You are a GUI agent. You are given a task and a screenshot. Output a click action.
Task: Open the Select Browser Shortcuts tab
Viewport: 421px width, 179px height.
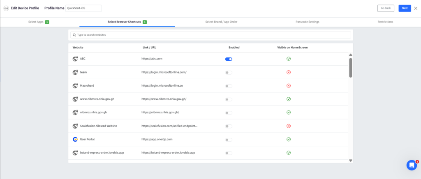pyautogui.click(x=127, y=22)
